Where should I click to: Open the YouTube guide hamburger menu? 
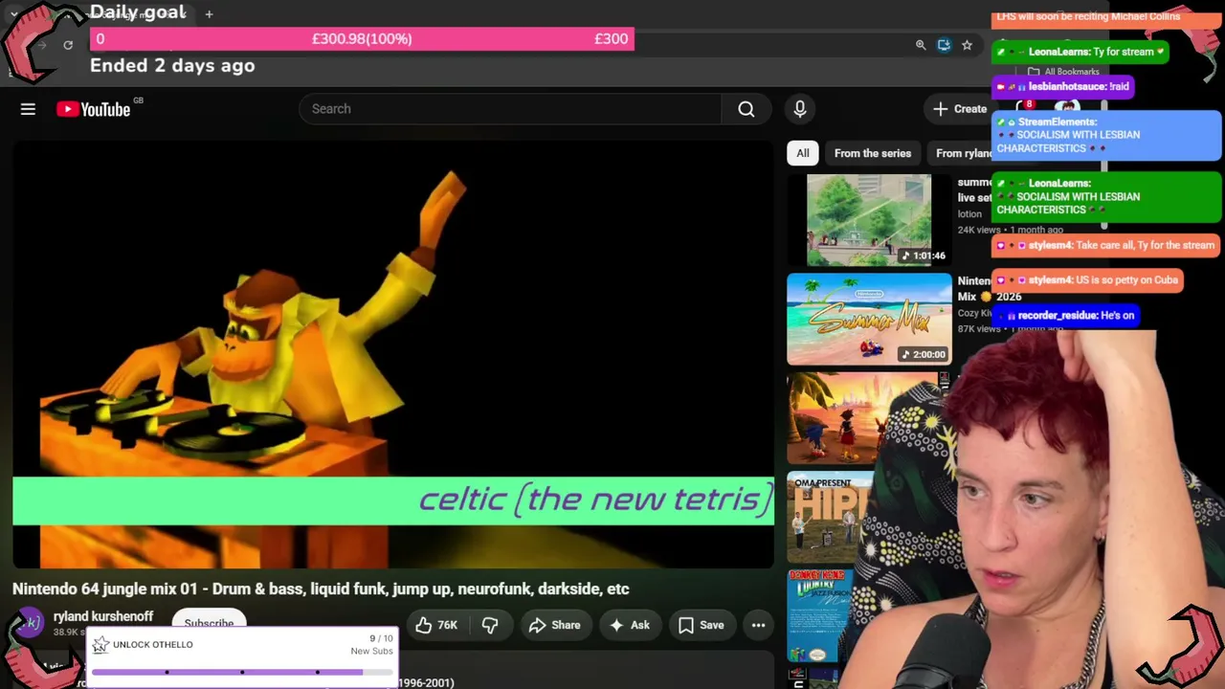[x=28, y=109]
